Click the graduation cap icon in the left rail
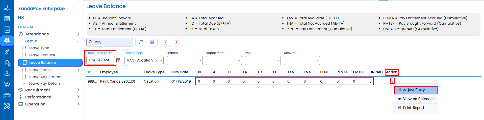 click(x=7, y=95)
